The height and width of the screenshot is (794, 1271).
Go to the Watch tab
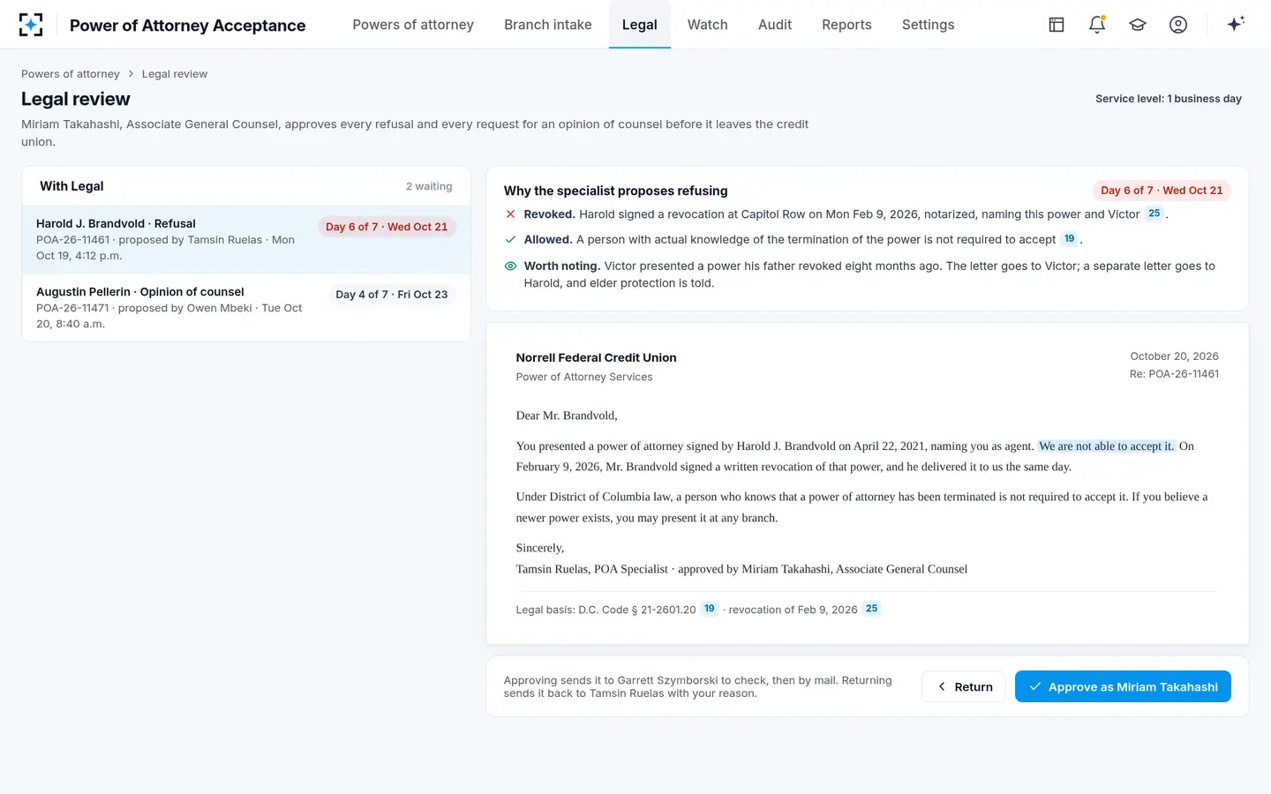[708, 25]
